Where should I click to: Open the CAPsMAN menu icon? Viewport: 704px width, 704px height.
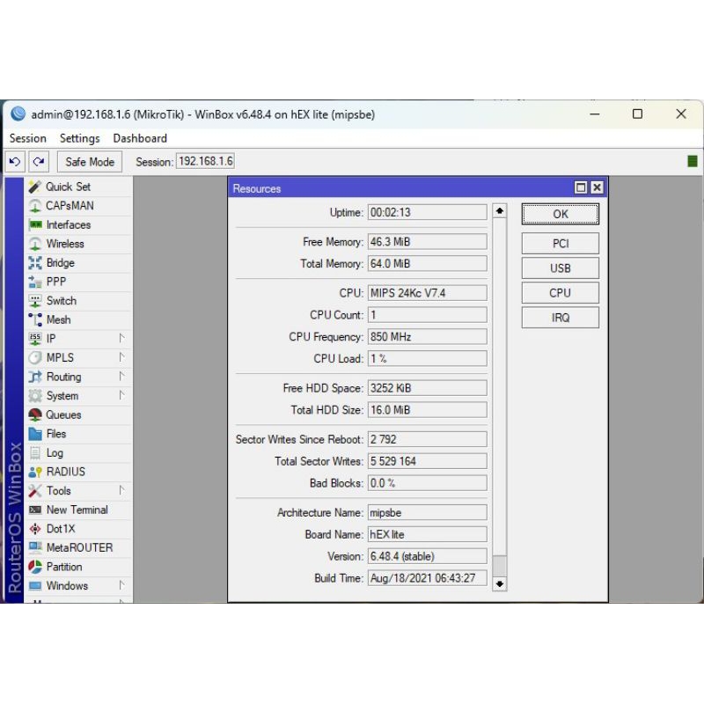(35, 206)
